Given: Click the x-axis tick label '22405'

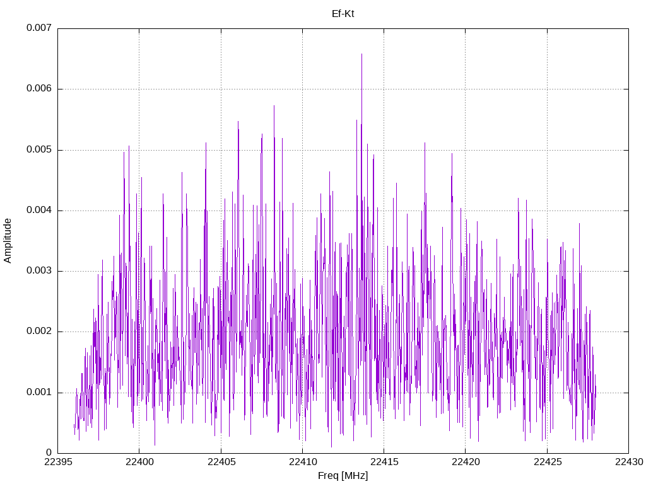Looking at the screenshot, I should pyautogui.click(x=221, y=462).
